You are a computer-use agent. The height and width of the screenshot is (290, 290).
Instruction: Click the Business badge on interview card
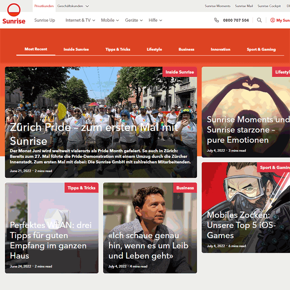(185, 188)
